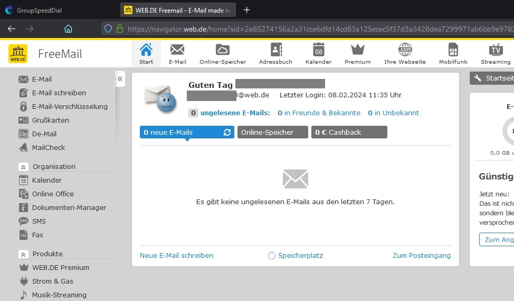Image resolution: width=514 pixels, height=301 pixels.
Task: Click the MailCheck megaphone icon
Action: click(x=23, y=148)
